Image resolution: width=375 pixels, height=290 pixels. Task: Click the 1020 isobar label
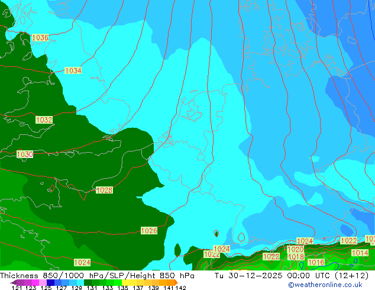click(295, 250)
